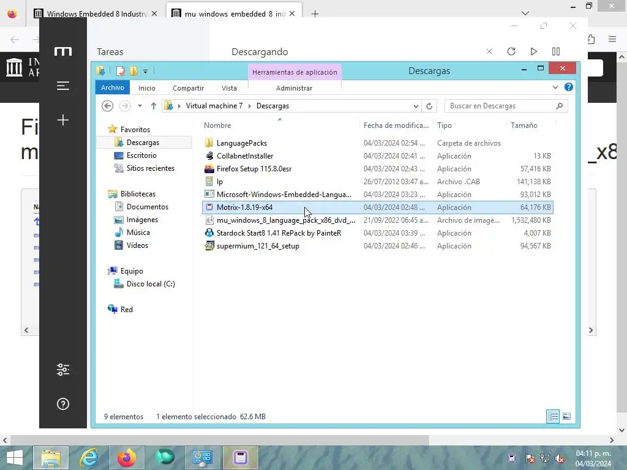
Task: Select Disco local (C:) drive
Action: [151, 284]
